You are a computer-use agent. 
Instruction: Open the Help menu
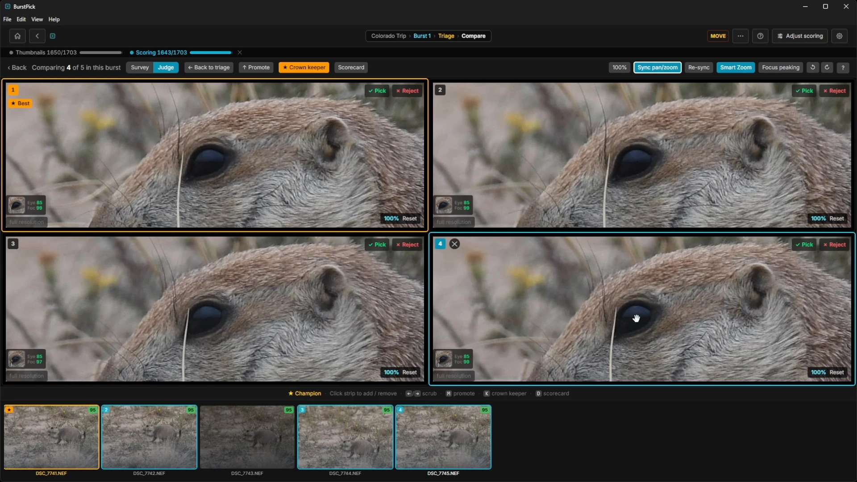click(x=54, y=20)
